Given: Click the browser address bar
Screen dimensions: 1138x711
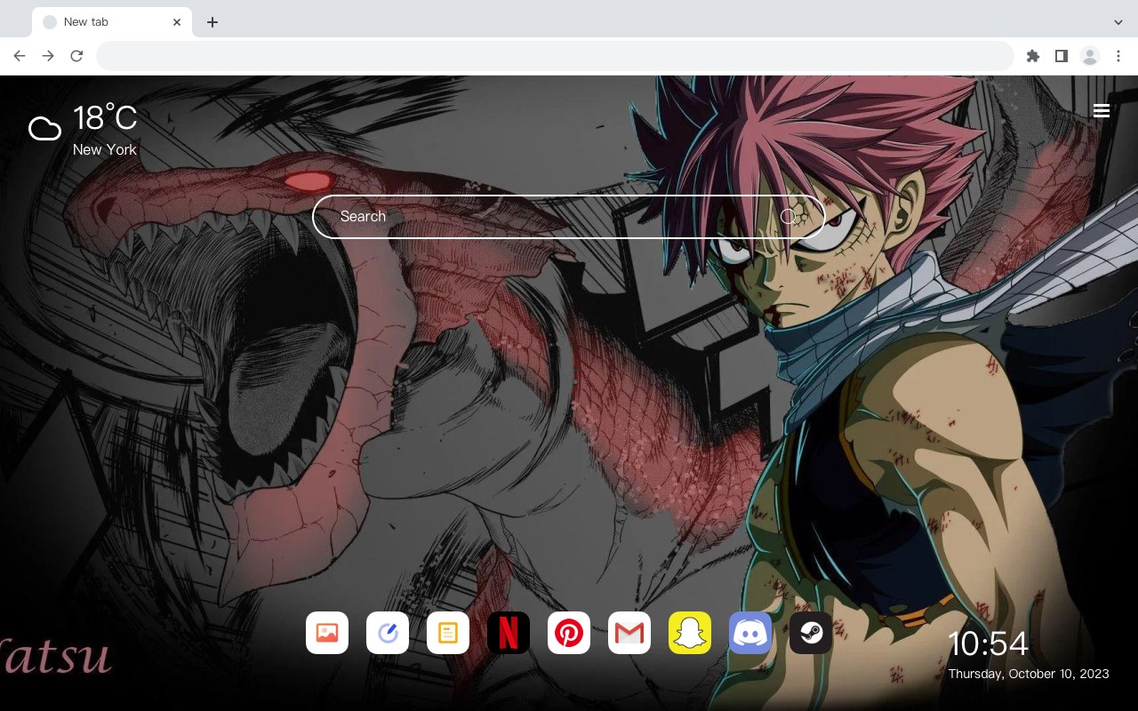Looking at the screenshot, I should pos(555,56).
